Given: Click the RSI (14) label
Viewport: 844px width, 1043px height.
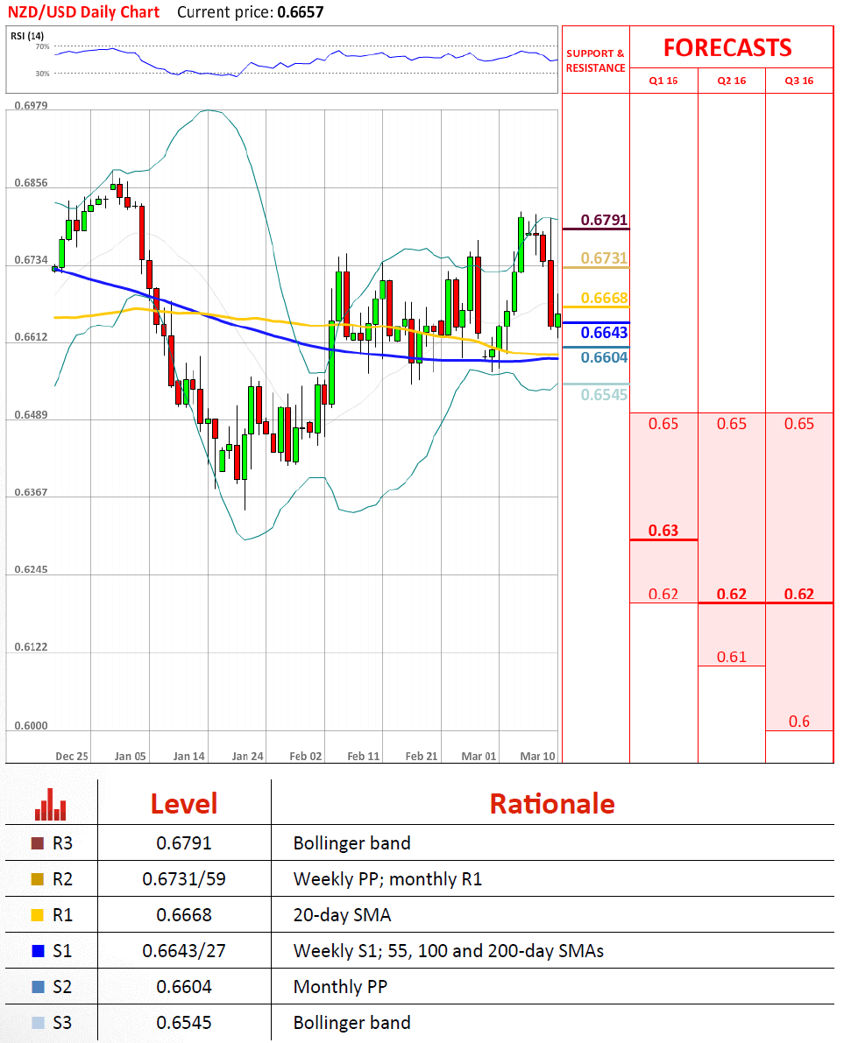Looking at the screenshot, I should click(27, 36).
